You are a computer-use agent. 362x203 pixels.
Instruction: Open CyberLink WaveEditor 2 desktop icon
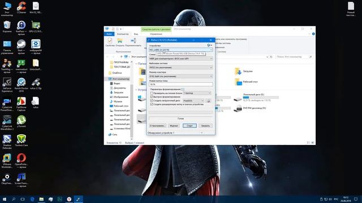tap(7, 123)
